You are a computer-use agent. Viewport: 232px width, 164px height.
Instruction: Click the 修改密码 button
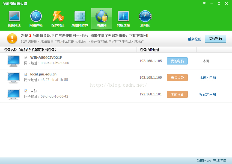click(x=215, y=39)
